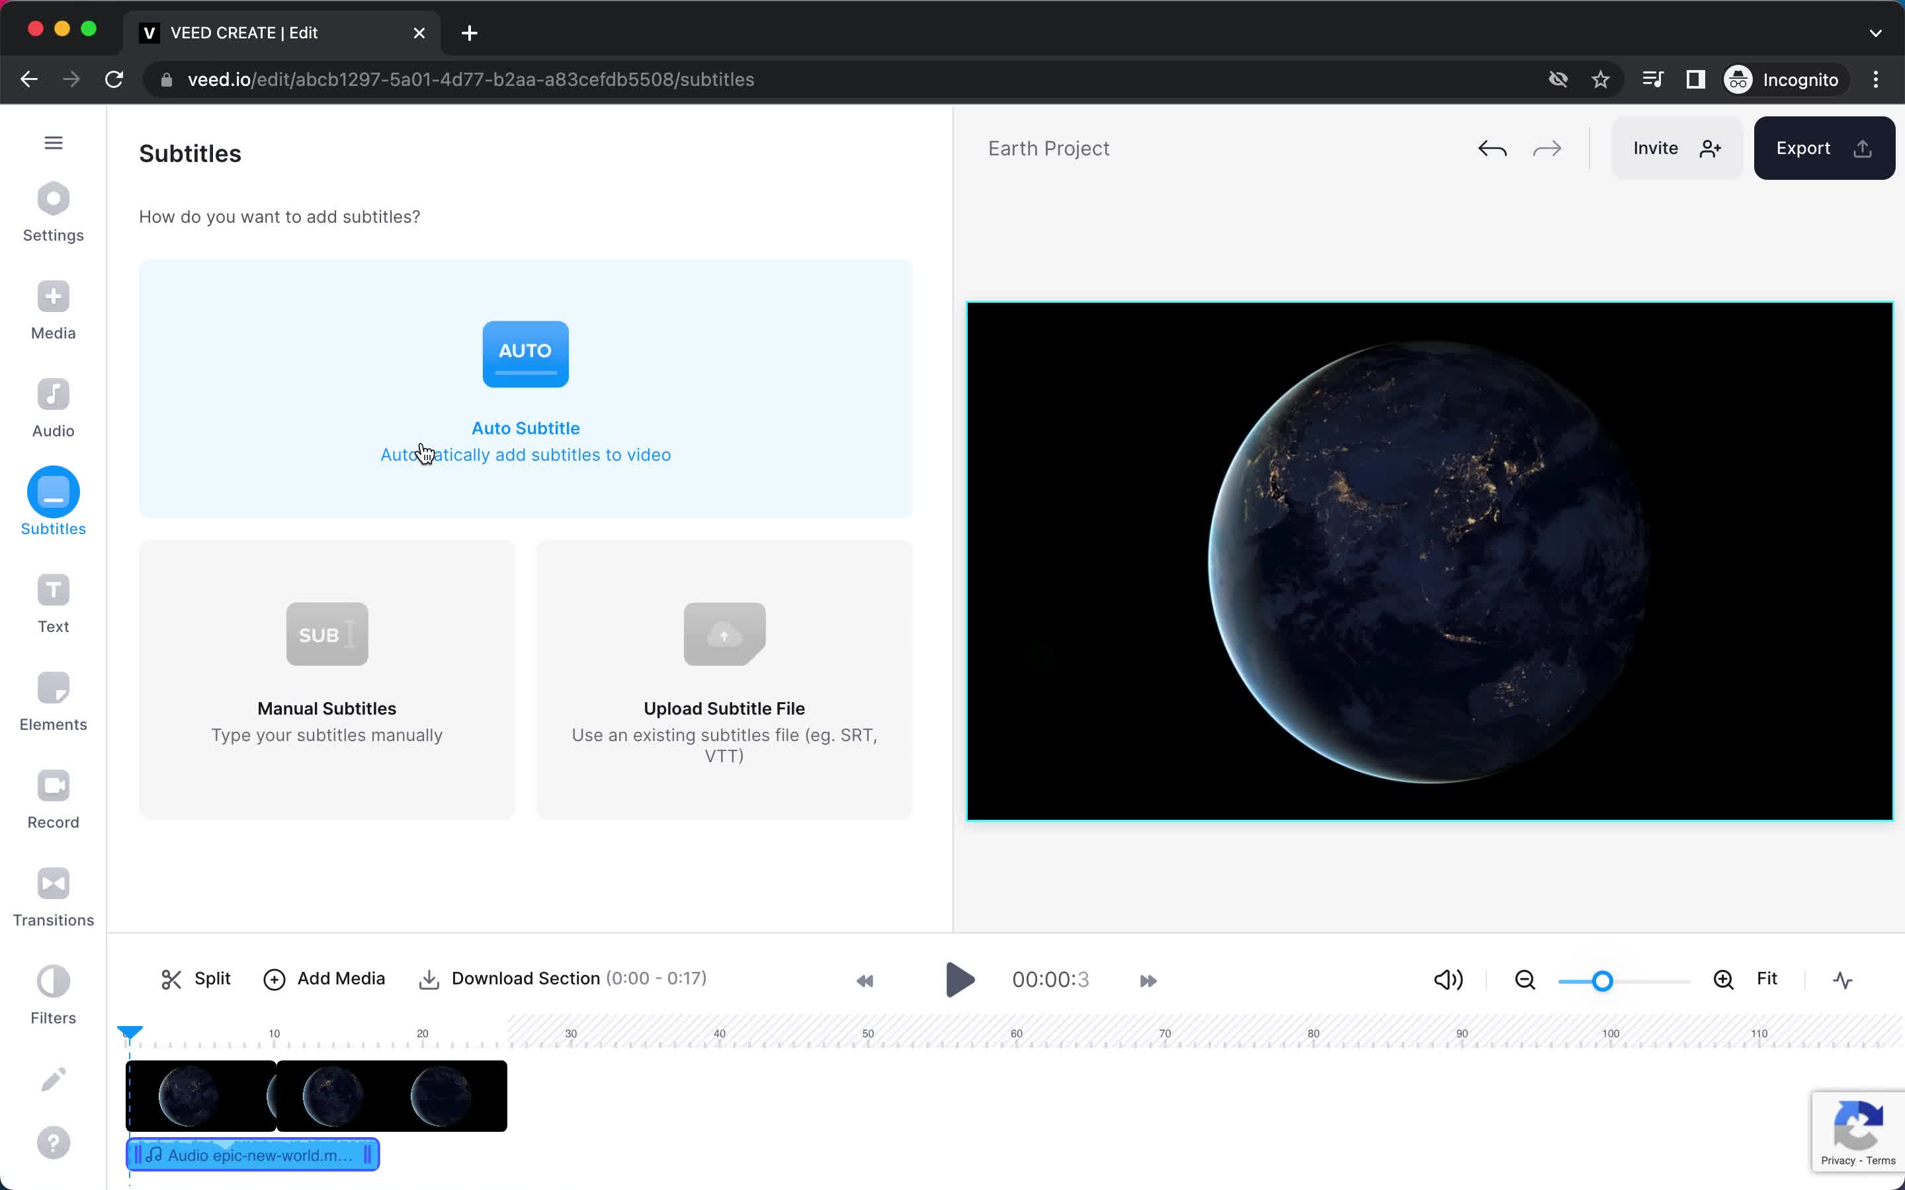This screenshot has height=1190, width=1905.
Task: Select the Text tool in sidebar
Action: pyautogui.click(x=54, y=603)
